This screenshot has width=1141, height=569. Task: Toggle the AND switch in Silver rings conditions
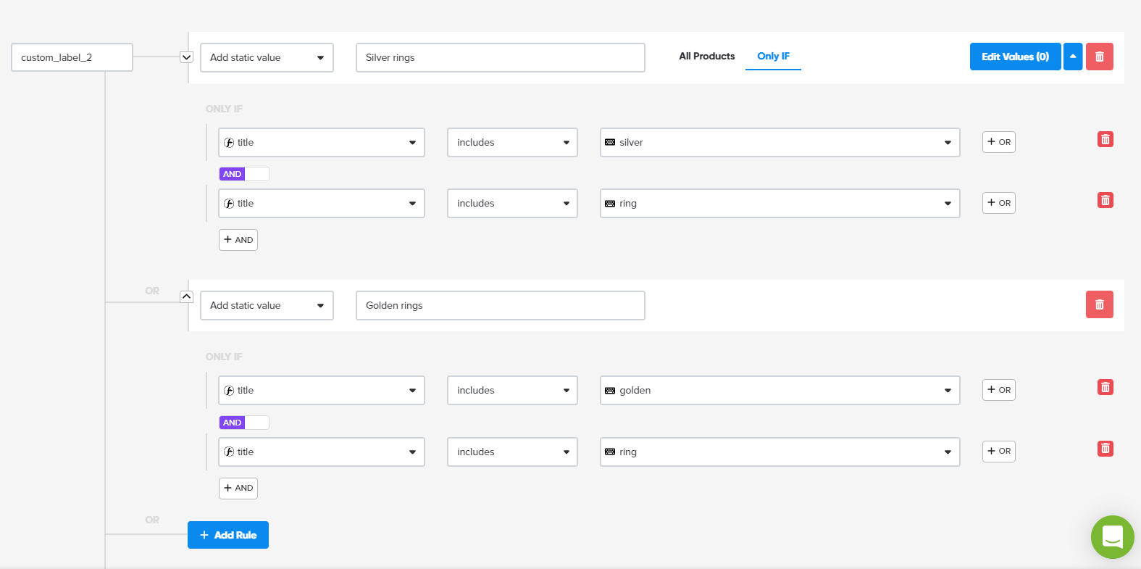point(244,174)
